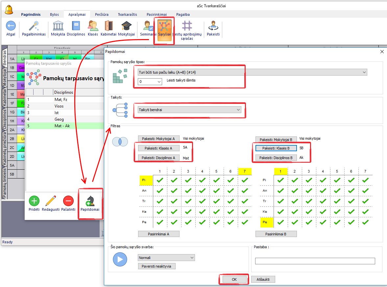Open the Klasės classes icon
The image size is (387, 287).
93,26
